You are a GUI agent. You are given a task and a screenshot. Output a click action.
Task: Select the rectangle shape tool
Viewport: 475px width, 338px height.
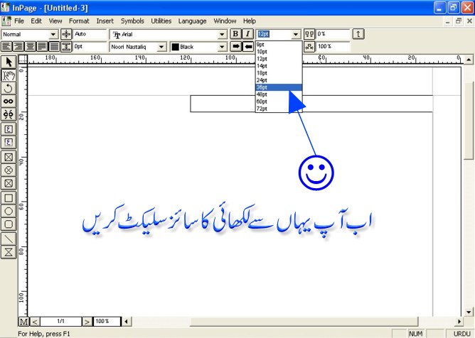pos(9,197)
